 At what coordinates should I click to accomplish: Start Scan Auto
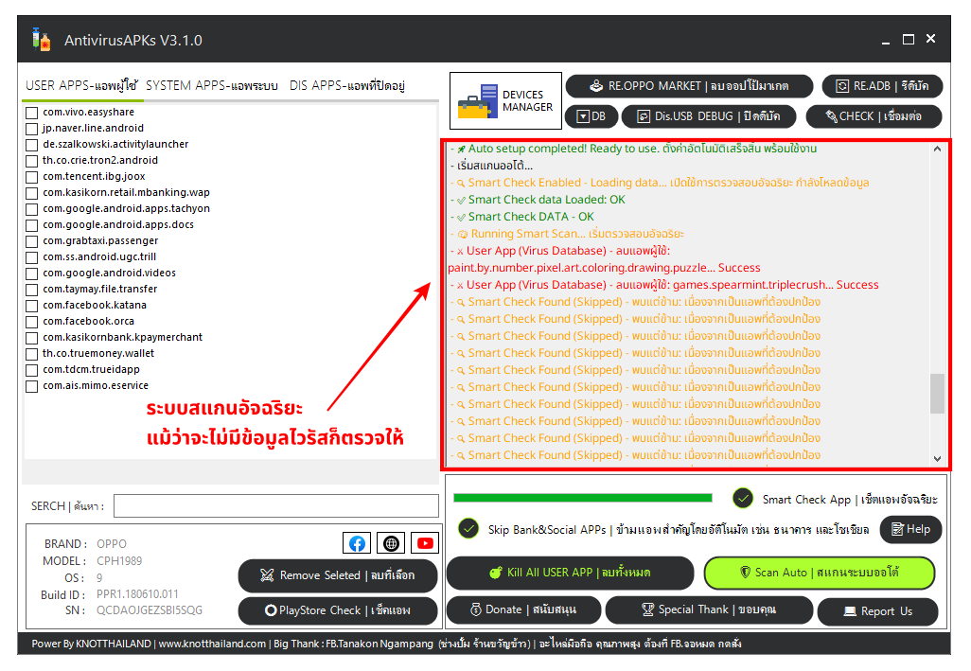[x=820, y=573]
